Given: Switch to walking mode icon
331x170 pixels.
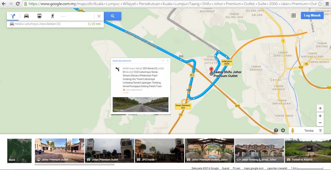Looking at the screenshot, I should [x=52, y=16].
